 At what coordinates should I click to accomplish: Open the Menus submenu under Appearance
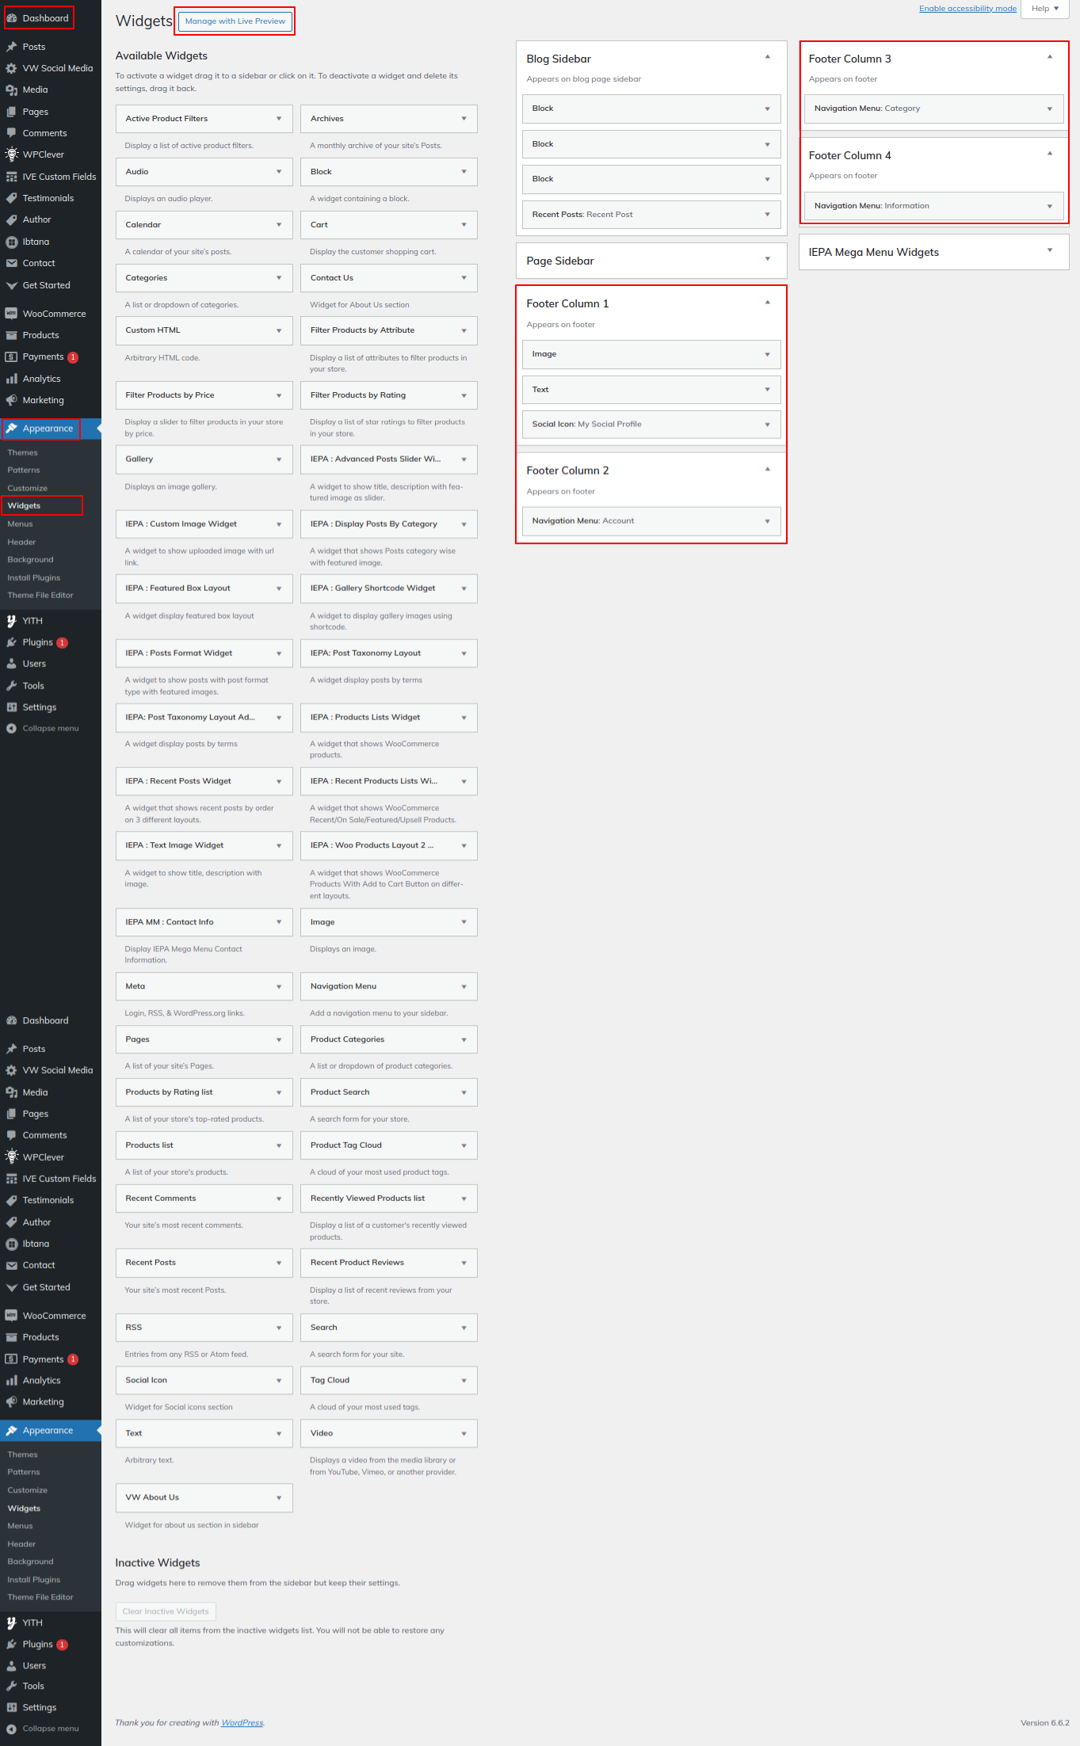[x=21, y=524]
